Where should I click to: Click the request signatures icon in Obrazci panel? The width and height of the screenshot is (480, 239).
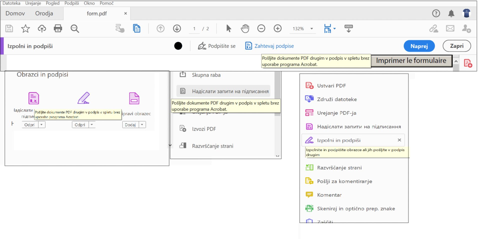(34, 98)
